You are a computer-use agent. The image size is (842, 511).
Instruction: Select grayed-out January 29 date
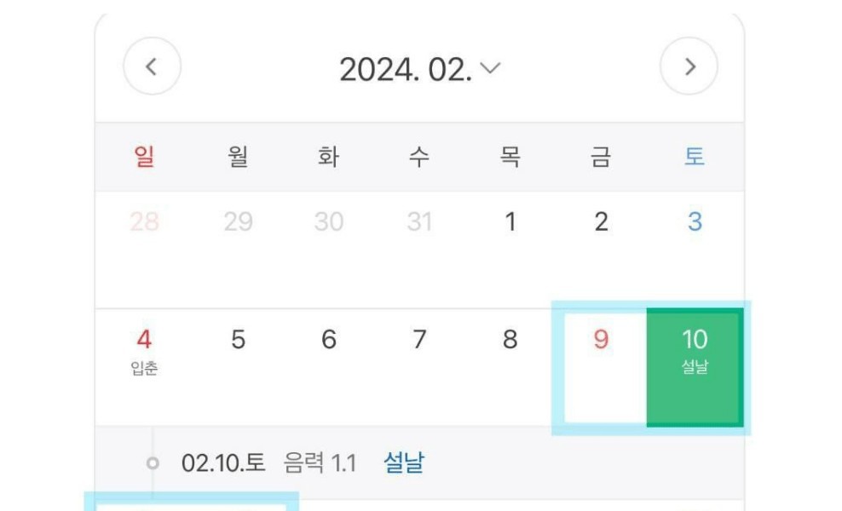(x=238, y=222)
